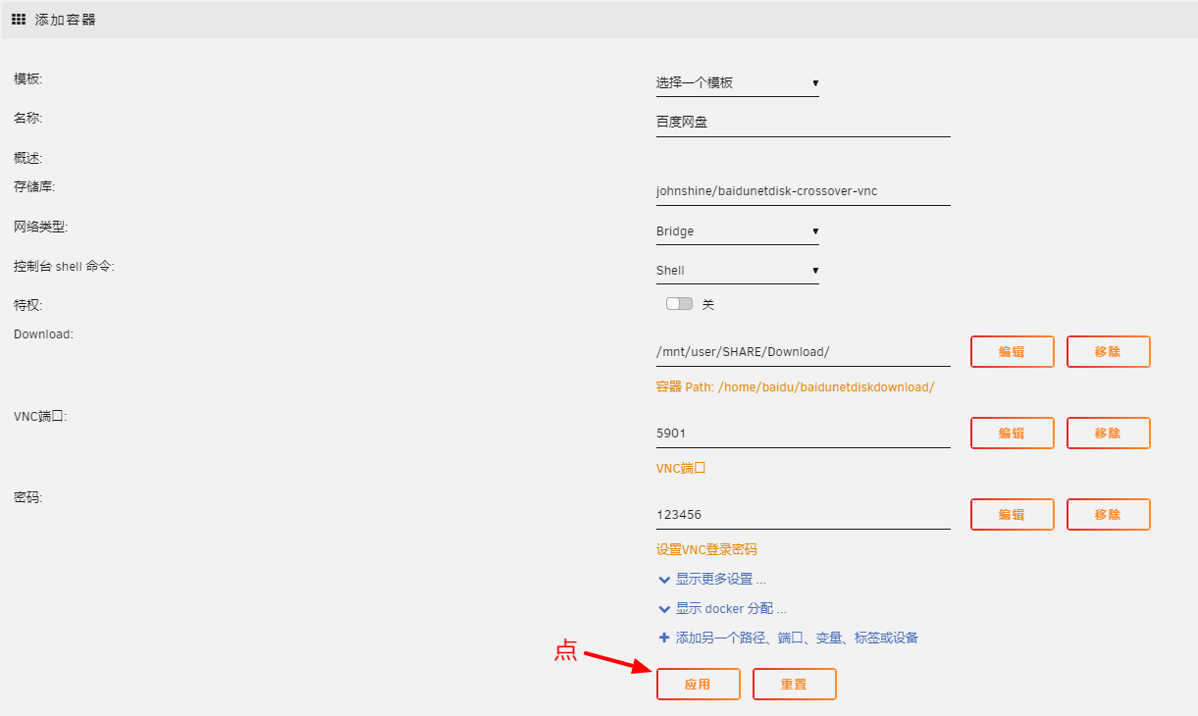
Task: Click the grid icon beside 添加容器
Action: click(x=19, y=19)
